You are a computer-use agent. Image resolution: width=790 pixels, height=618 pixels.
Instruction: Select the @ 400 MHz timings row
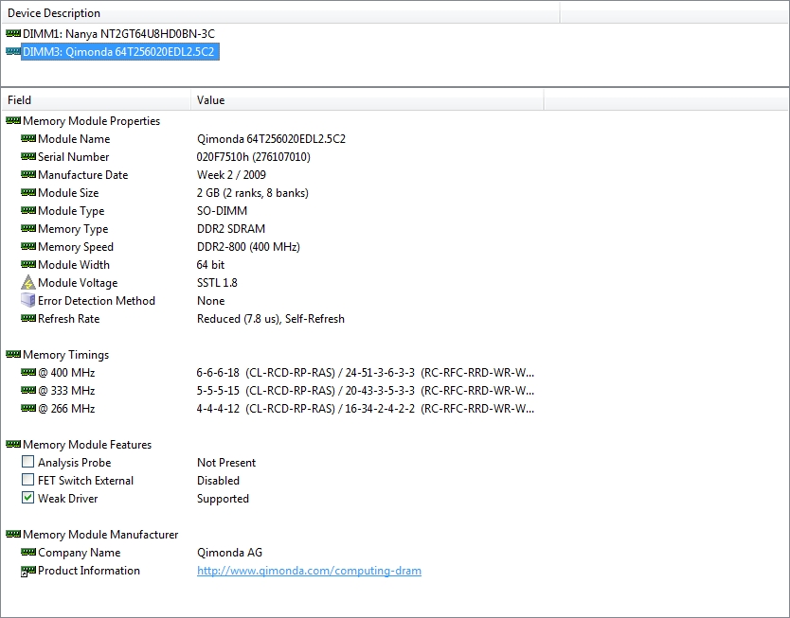tap(66, 373)
